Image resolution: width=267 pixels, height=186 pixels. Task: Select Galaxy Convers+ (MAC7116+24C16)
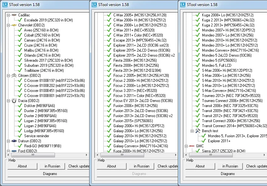141,146
